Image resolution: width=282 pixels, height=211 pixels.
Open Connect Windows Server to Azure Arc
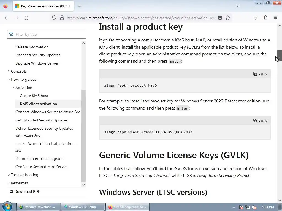pos(48,112)
